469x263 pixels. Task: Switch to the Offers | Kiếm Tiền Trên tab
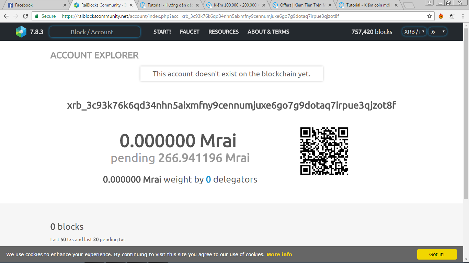tap(302, 5)
